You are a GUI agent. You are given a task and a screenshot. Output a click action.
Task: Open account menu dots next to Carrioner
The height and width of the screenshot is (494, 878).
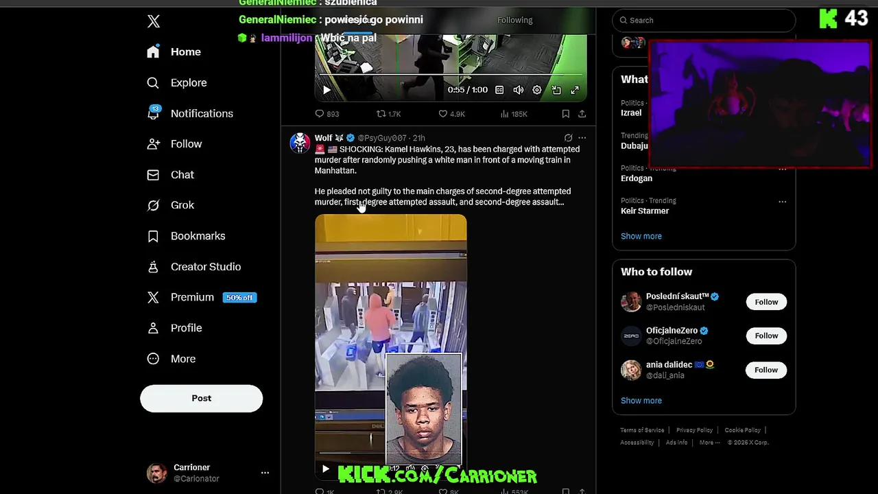coord(265,473)
